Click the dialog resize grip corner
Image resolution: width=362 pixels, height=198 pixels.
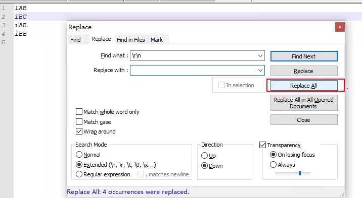[x=342, y=194]
